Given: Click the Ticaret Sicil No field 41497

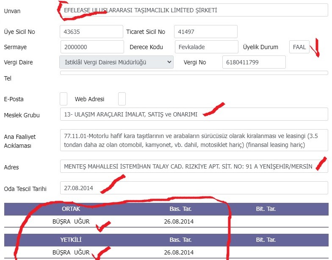Looking at the screenshot, I should tap(206, 31).
